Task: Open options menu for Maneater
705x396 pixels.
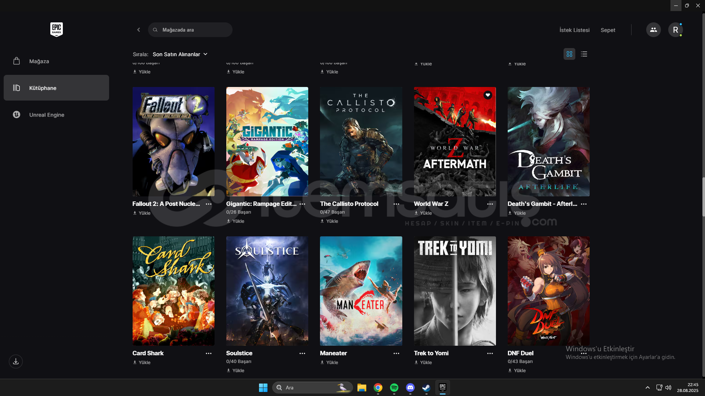Action: tap(396, 353)
